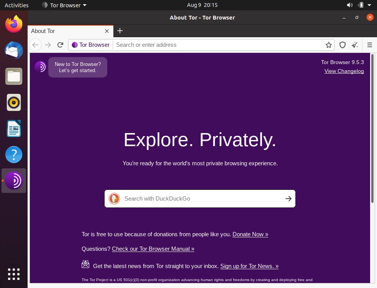
Task: Launch Thunderbird Mail from the dock
Action: click(14, 50)
